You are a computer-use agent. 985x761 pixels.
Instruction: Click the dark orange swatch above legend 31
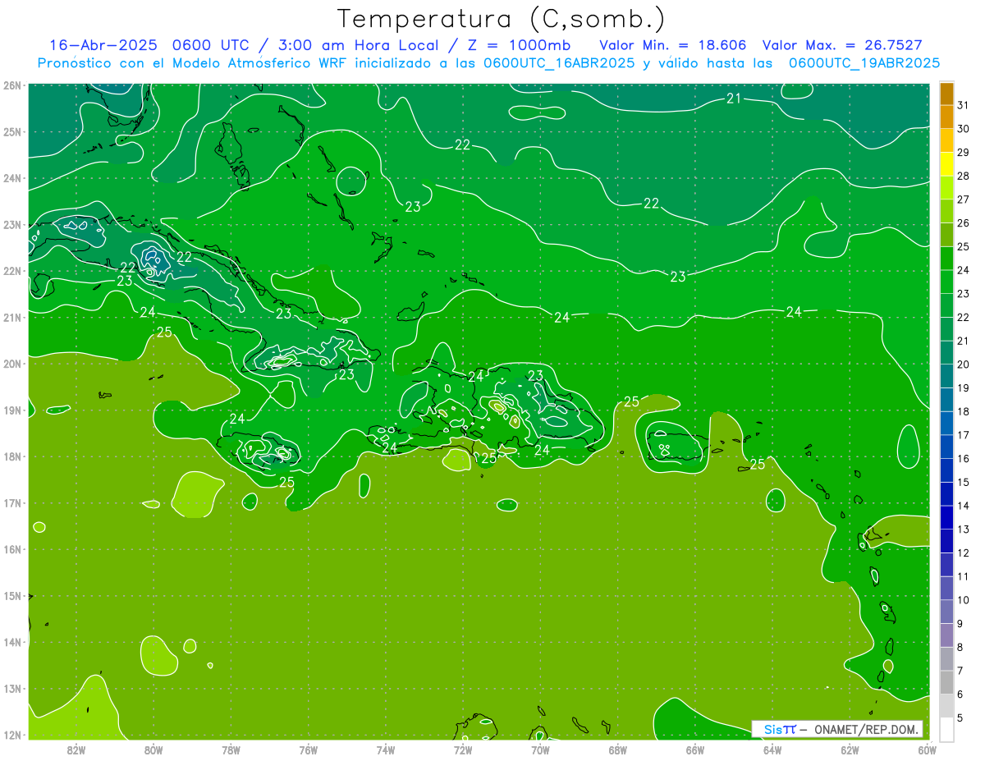[x=947, y=94]
